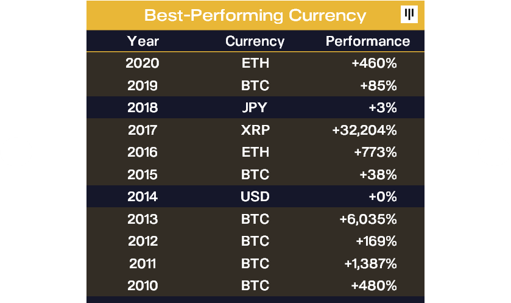Select the XRP currency cell
The width and height of the screenshot is (511, 303).
pos(256,130)
